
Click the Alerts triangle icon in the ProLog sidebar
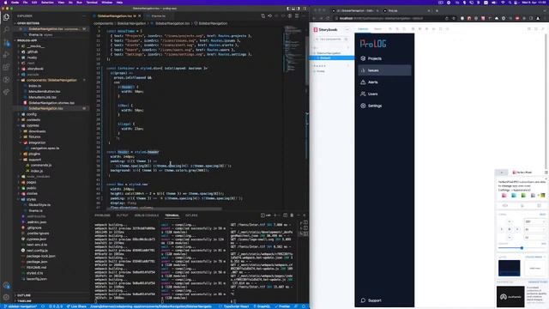363,82
